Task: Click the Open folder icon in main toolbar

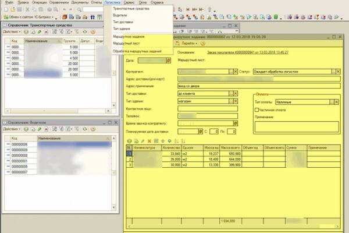Action: (13, 9)
